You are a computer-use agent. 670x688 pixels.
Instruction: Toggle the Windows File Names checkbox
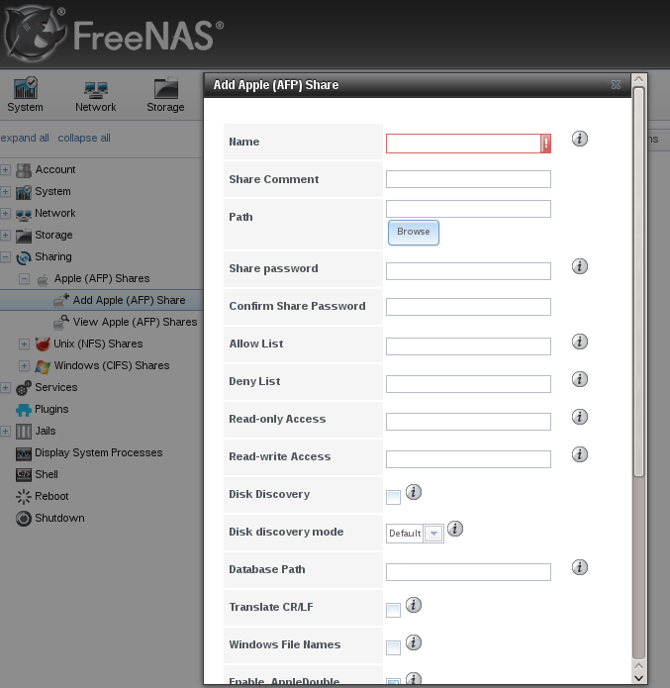[393, 647]
